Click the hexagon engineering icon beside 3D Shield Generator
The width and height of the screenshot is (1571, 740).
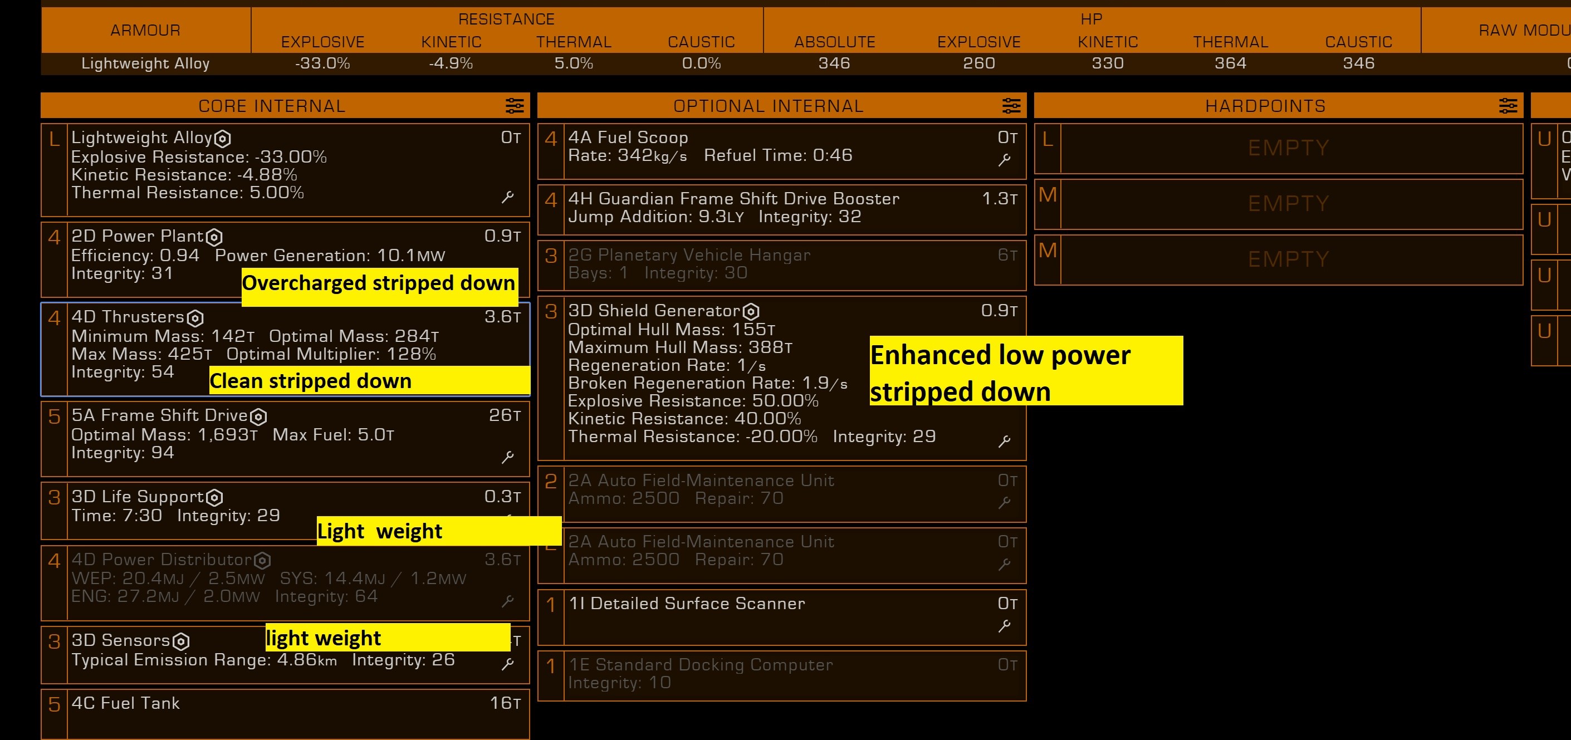tap(751, 312)
